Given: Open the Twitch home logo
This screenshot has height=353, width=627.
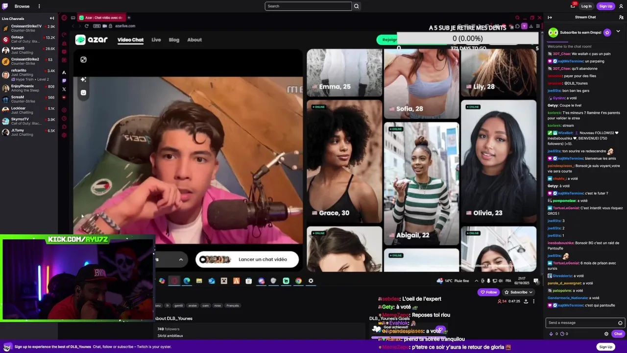Looking at the screenshot, I should pos(5,6).
